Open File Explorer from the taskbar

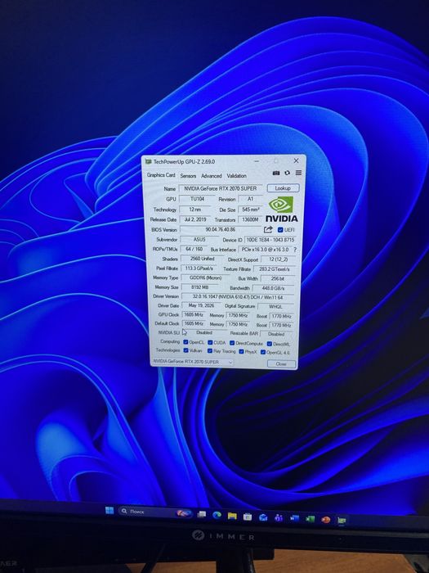(x=232, y=516)
